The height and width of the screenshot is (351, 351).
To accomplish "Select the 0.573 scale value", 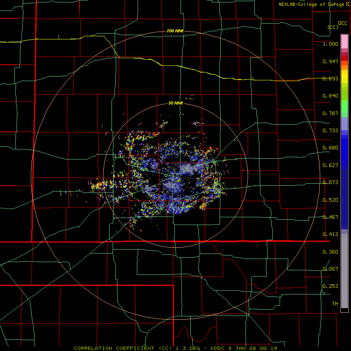I will (330, 183).
